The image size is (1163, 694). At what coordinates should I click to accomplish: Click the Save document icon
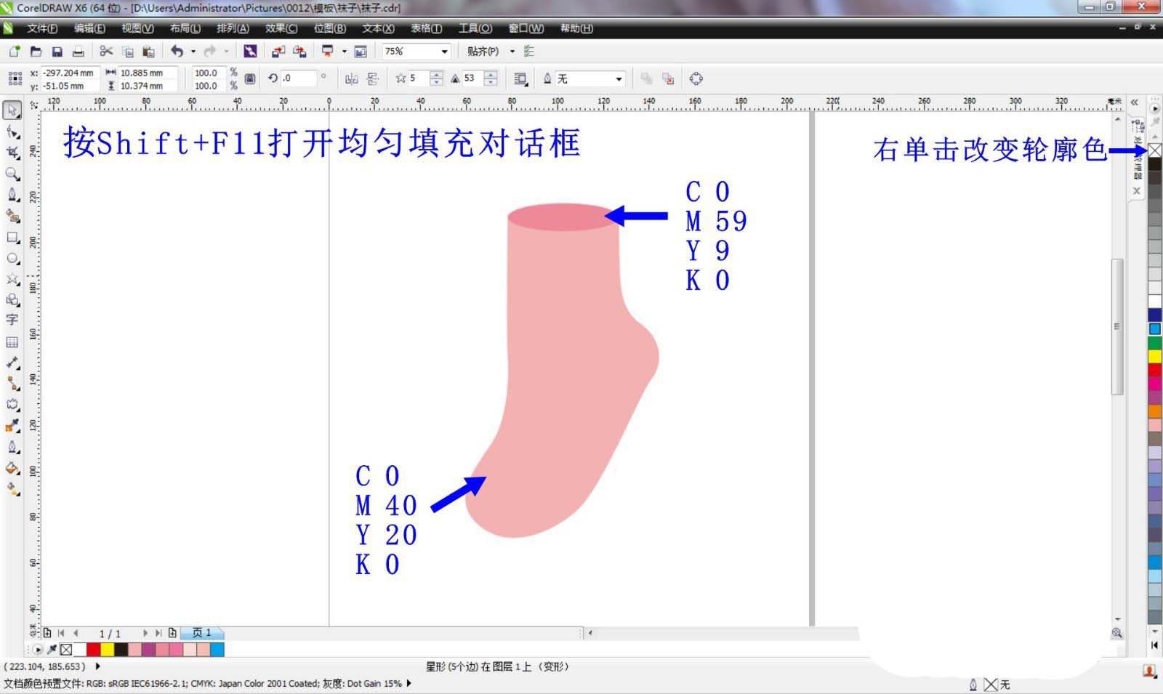57,51
